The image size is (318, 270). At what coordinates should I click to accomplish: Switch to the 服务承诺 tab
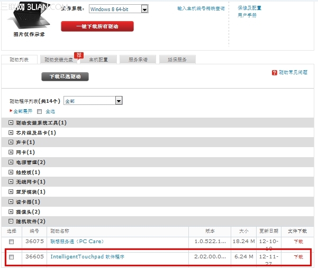pyautogui.click(x=138, y=60)
